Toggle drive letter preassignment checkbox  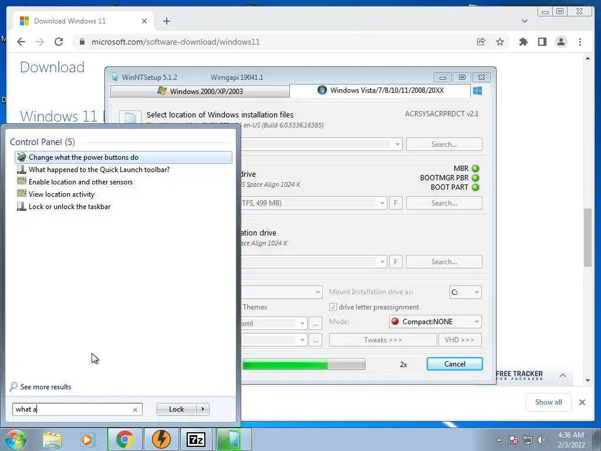(x=333, y=307)
